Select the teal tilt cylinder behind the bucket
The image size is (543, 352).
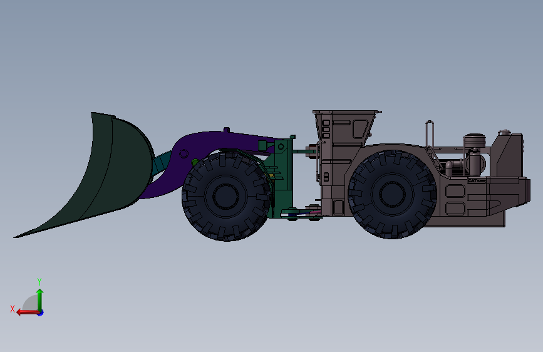[x=162, y=163]
